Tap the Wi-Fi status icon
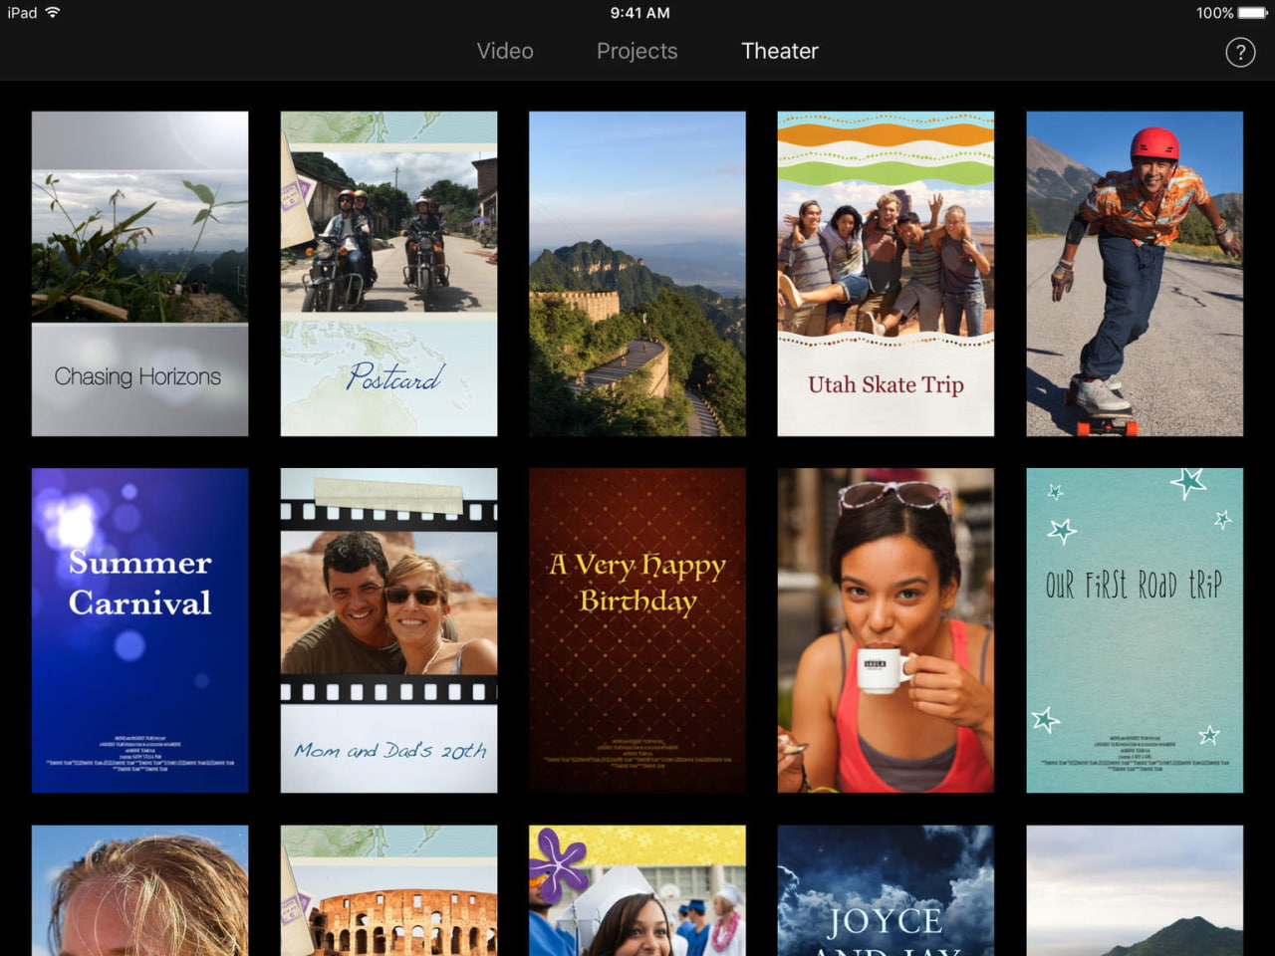 [x=53, y=12]
